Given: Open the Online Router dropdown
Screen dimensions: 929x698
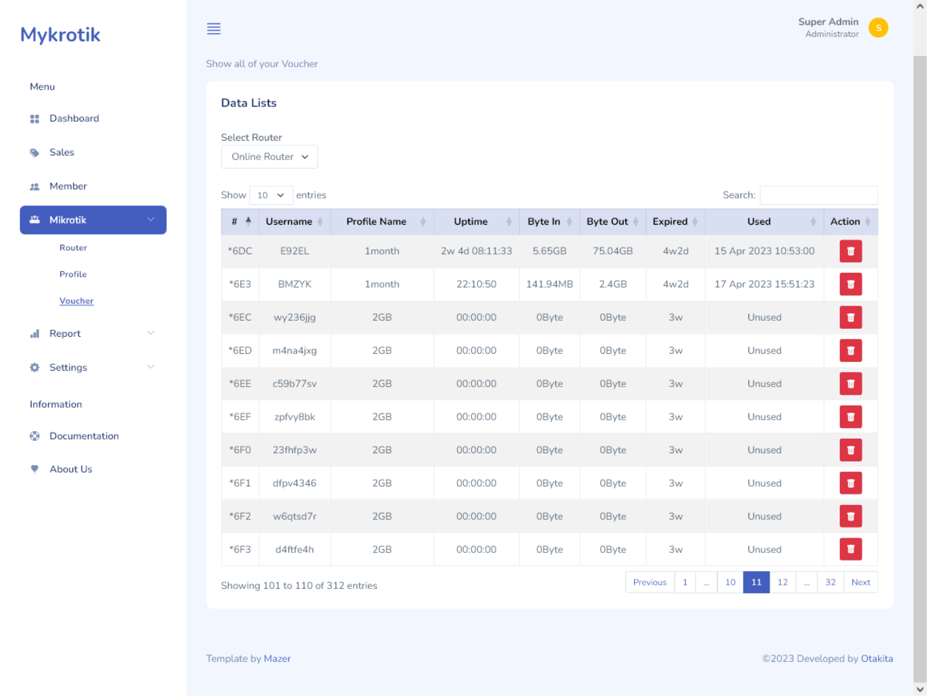Looking at the screenshot, I should pos(269,156).
